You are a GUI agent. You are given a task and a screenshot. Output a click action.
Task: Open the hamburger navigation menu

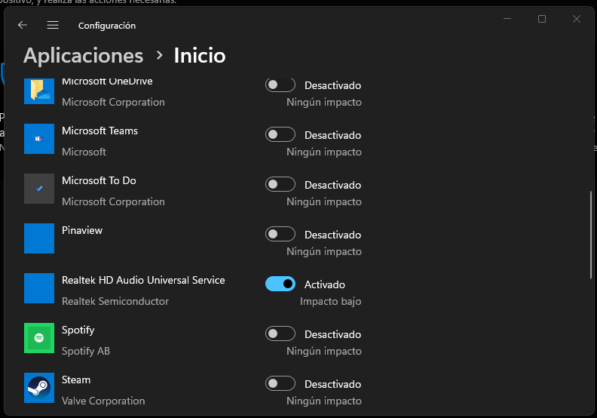[53, 26]
